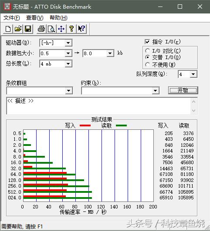Click the New document toolbar icon

pos(8,29)
